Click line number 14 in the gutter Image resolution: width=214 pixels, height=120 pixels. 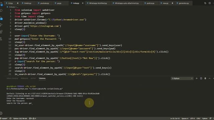[10, 52]
